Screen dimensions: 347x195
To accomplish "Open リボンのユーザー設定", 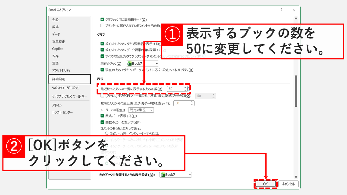I will pyautogui.click(x=65, y=88).
